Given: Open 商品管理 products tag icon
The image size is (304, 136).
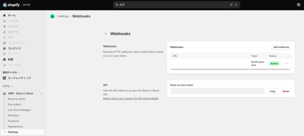Looking at the screenshot, I should pos(4,26).
